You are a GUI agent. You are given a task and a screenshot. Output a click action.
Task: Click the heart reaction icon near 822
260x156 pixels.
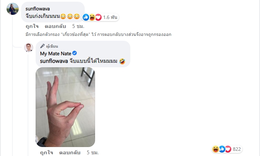(228, 149)
